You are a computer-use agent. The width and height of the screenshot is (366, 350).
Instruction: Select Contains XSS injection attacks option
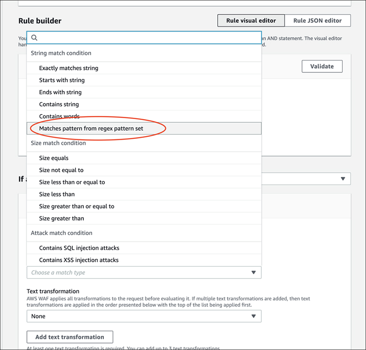[x=79, y=260]
